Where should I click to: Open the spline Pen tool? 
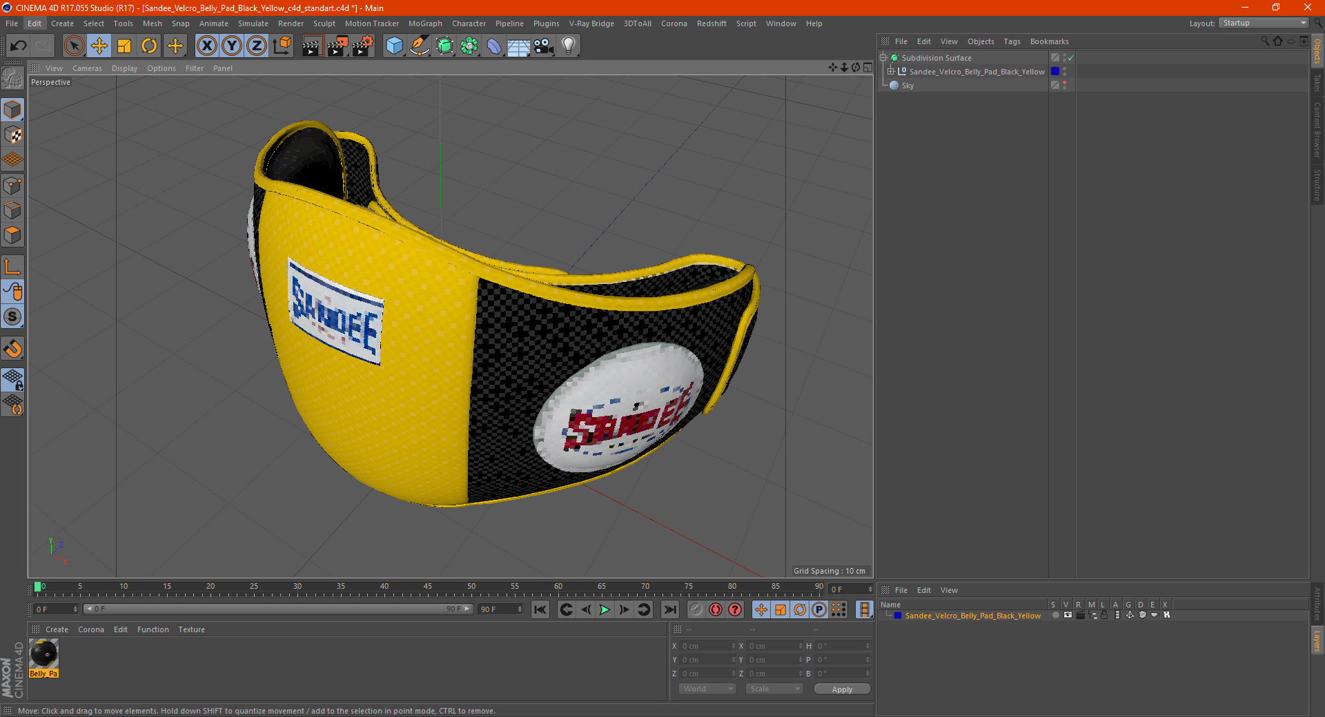pos(420,46)
